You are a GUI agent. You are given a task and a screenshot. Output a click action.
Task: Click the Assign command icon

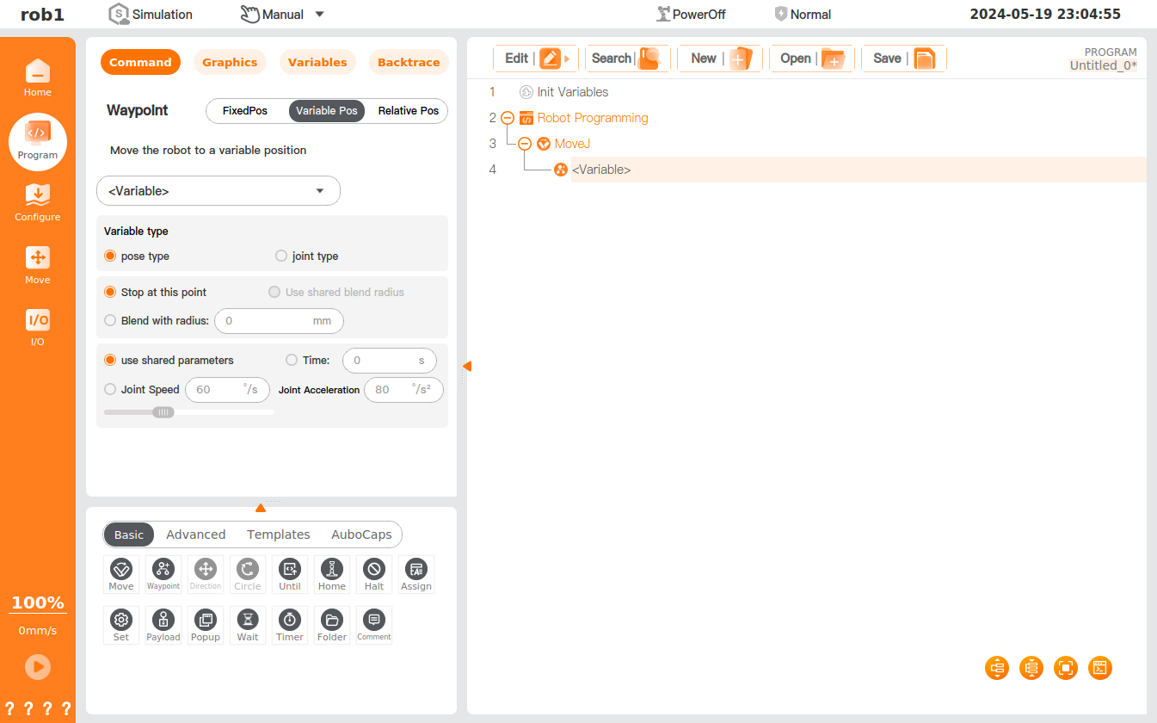click(415, 573)
